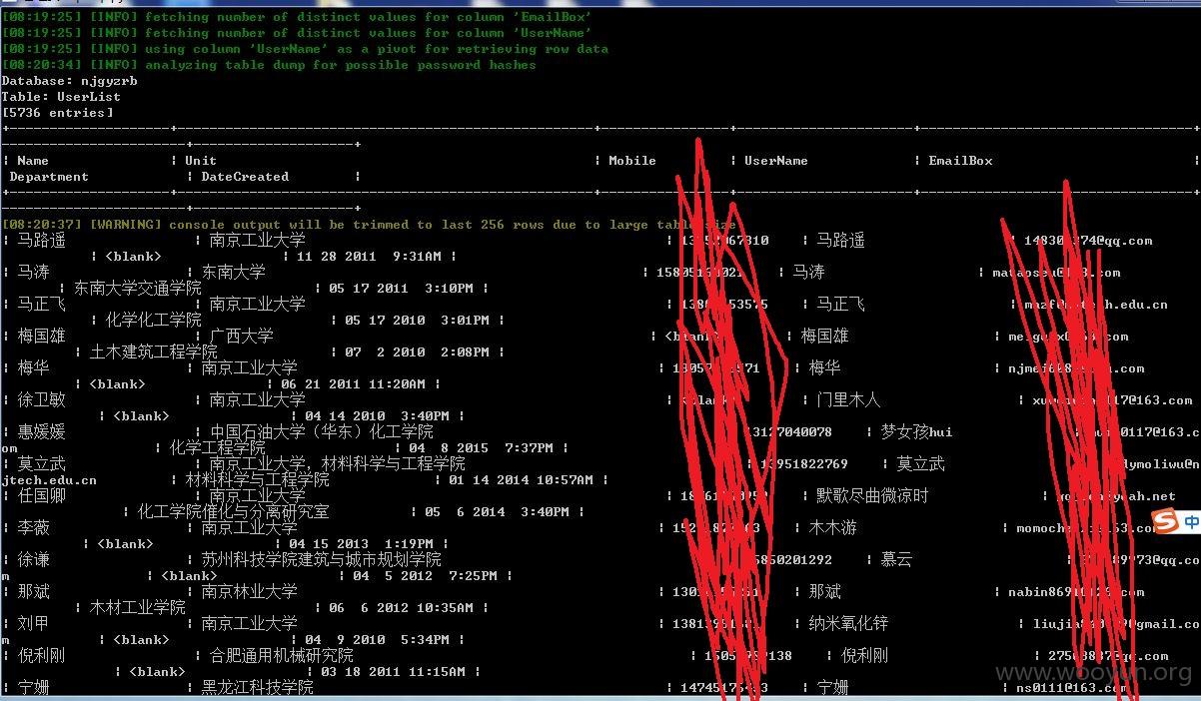Click the 'DateCreated' column header text

[x=245, y=177]
